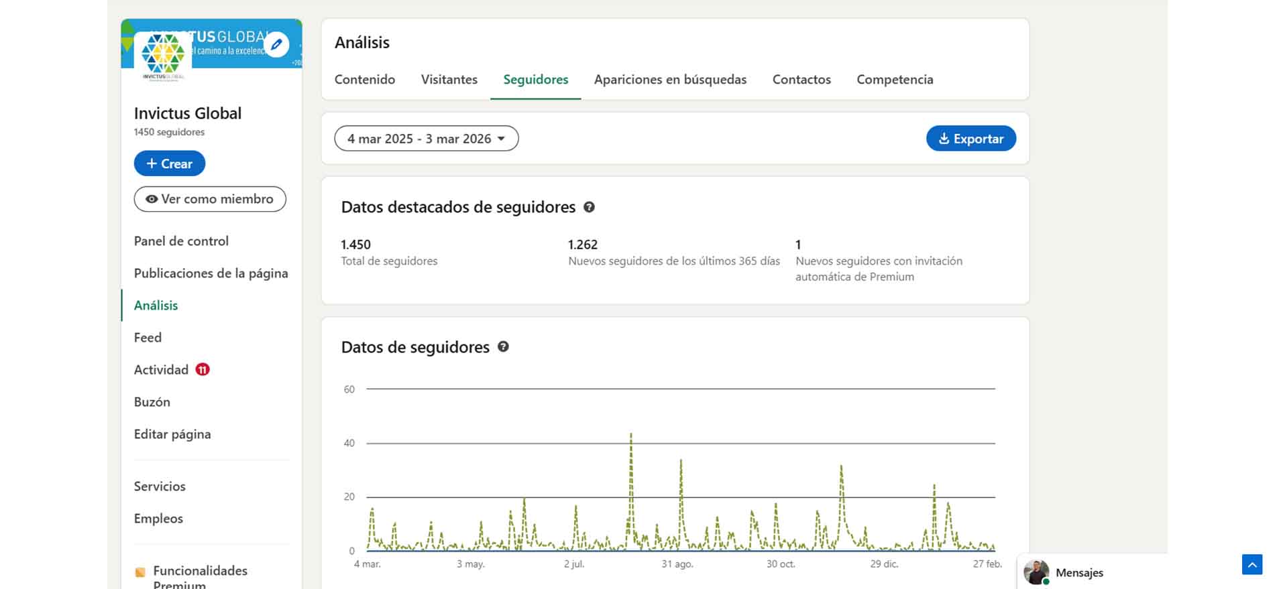Toggle Ver como miembro view
The image size is (1275, 589).
(210, 199)
